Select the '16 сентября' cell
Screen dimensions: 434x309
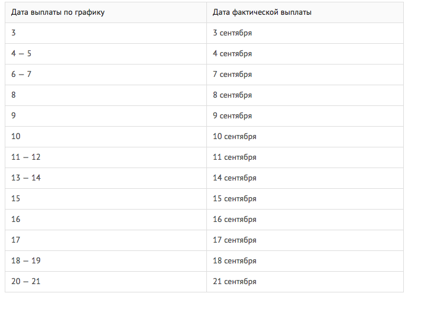coord(305,220)
